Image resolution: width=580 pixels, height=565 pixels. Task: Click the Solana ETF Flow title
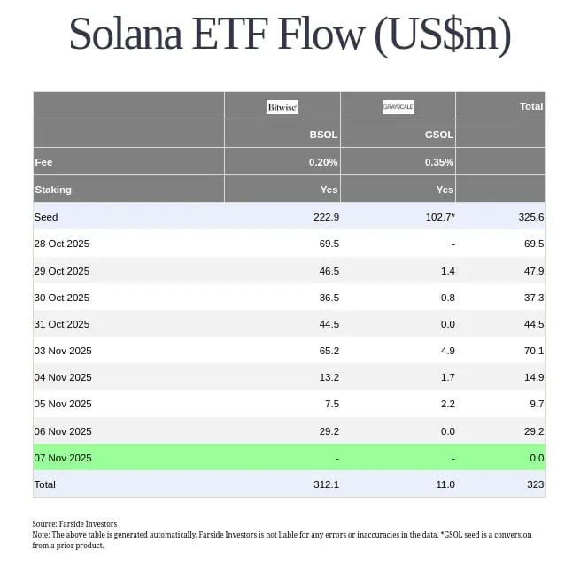(x=290, y=35)
